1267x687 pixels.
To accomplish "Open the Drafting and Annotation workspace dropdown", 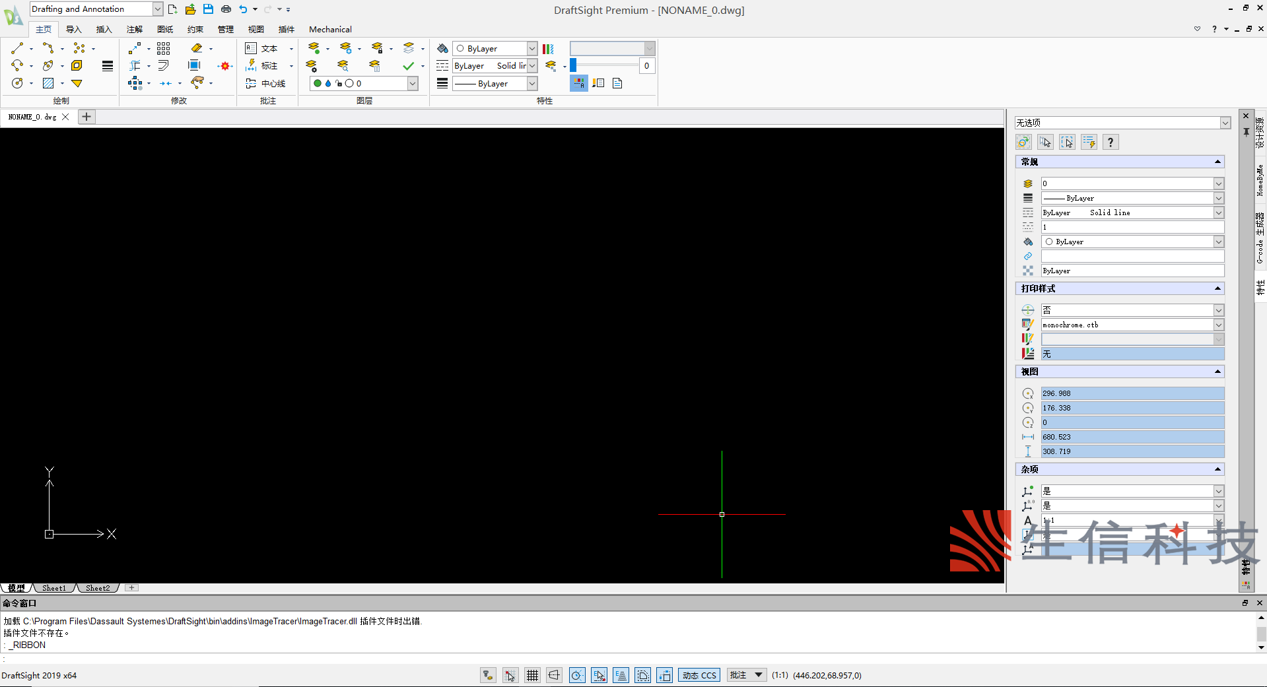I will point(158,9).
